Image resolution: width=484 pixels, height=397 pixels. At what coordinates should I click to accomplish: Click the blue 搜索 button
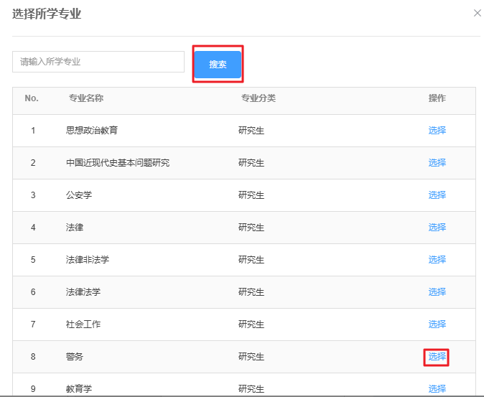(x=218, y=64)
